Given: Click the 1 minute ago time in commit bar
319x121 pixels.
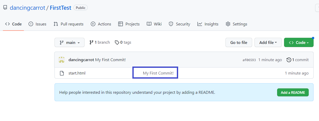Looking at the screenshot, I should click(270, 60).
